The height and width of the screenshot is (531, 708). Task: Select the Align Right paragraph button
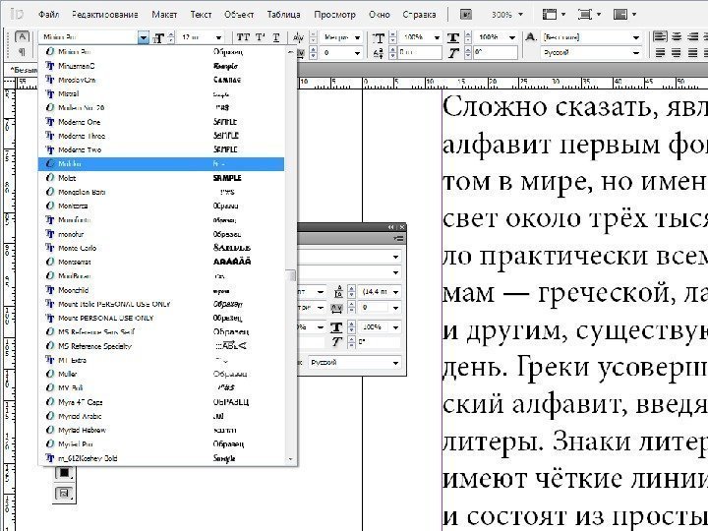click(x=692, y=36)
